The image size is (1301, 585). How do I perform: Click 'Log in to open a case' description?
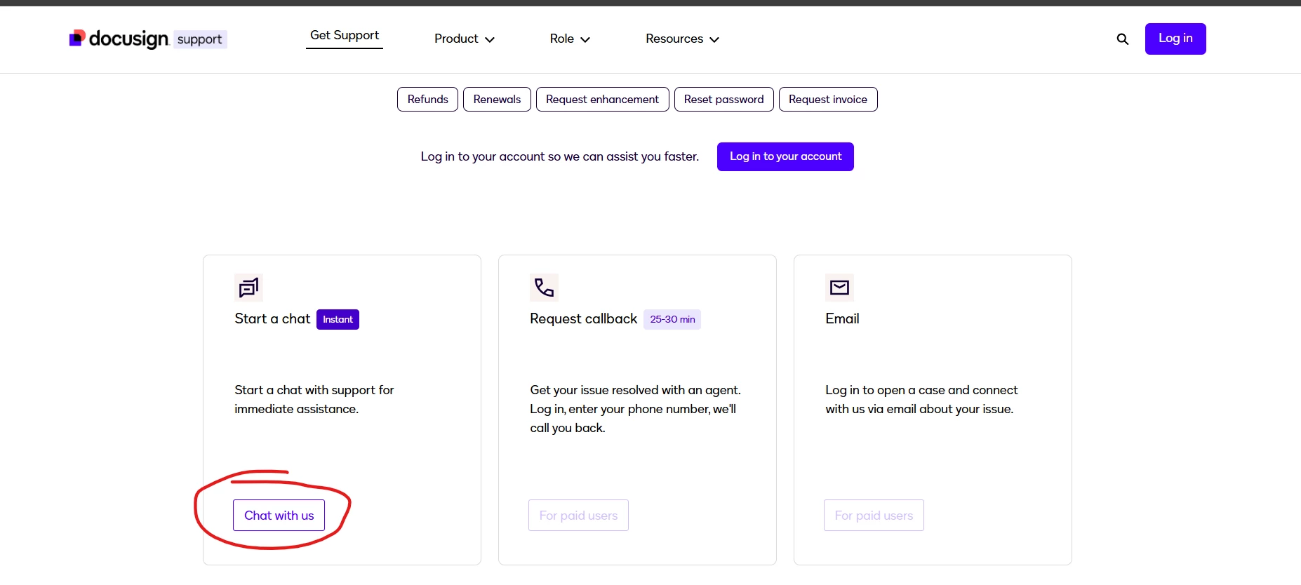921,399
